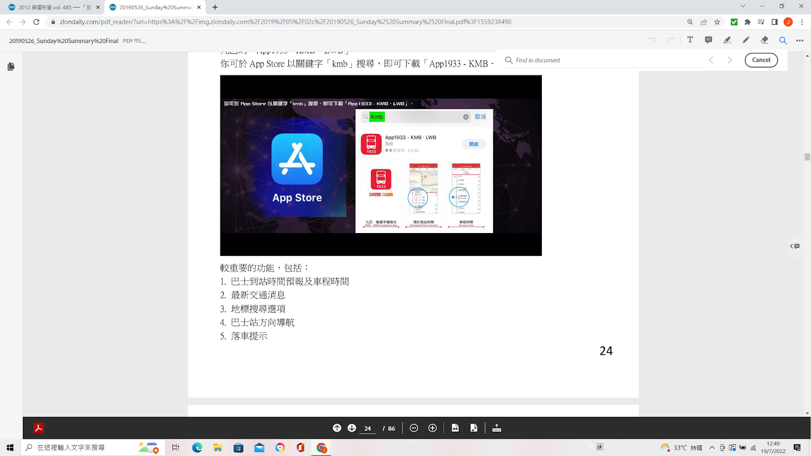
Task: Open a new browser tab
Action: click(x=215, y=7)
